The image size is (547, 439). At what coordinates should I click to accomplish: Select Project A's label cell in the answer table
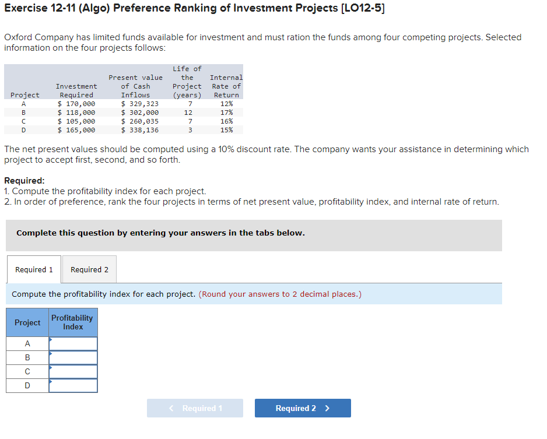pos(27,343)
